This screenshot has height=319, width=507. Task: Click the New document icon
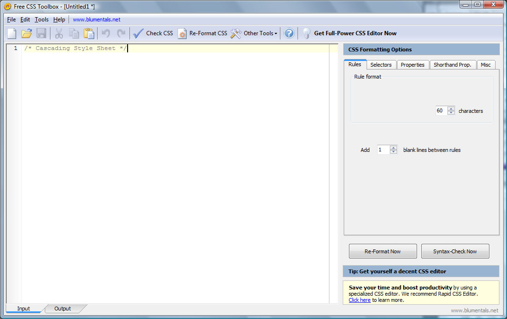[12, 33]
